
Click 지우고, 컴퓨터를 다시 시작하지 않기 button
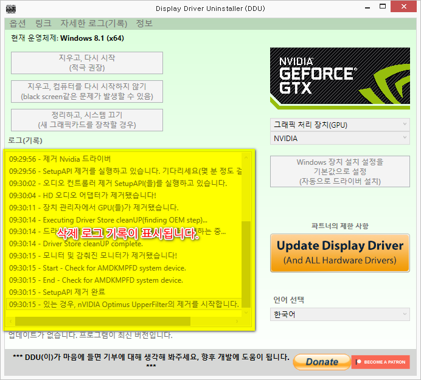pos(87,92)
